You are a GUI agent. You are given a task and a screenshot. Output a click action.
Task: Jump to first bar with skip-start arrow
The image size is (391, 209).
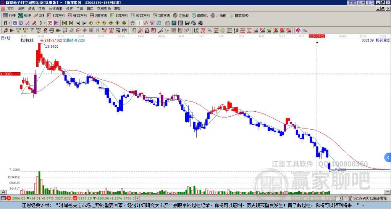pos(64,23)
